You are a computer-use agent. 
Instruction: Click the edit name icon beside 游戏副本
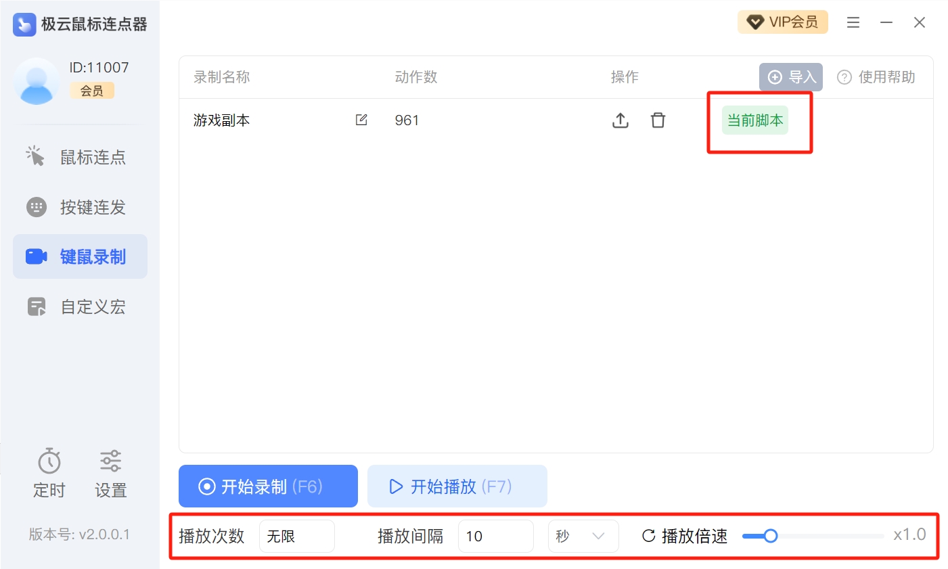361,120
